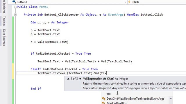This screenshot has width=186, height=104.
Task: Click the IntelliSense list scroll-up arrow
Action: point(171,98)
